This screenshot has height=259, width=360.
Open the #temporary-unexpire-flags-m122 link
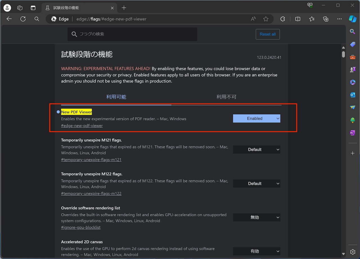pos(91,193)
